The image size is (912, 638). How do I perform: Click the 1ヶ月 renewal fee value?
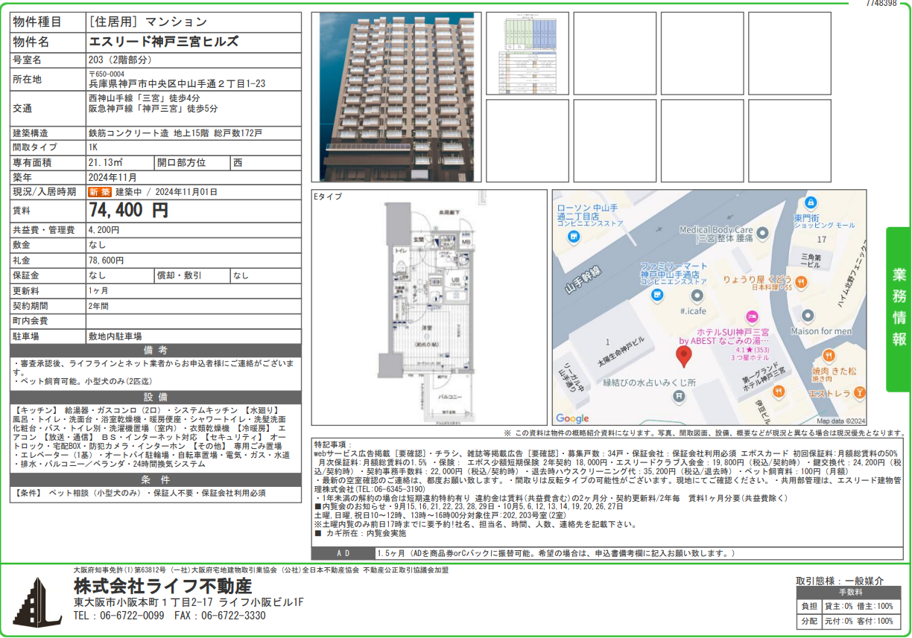[98, 290]
